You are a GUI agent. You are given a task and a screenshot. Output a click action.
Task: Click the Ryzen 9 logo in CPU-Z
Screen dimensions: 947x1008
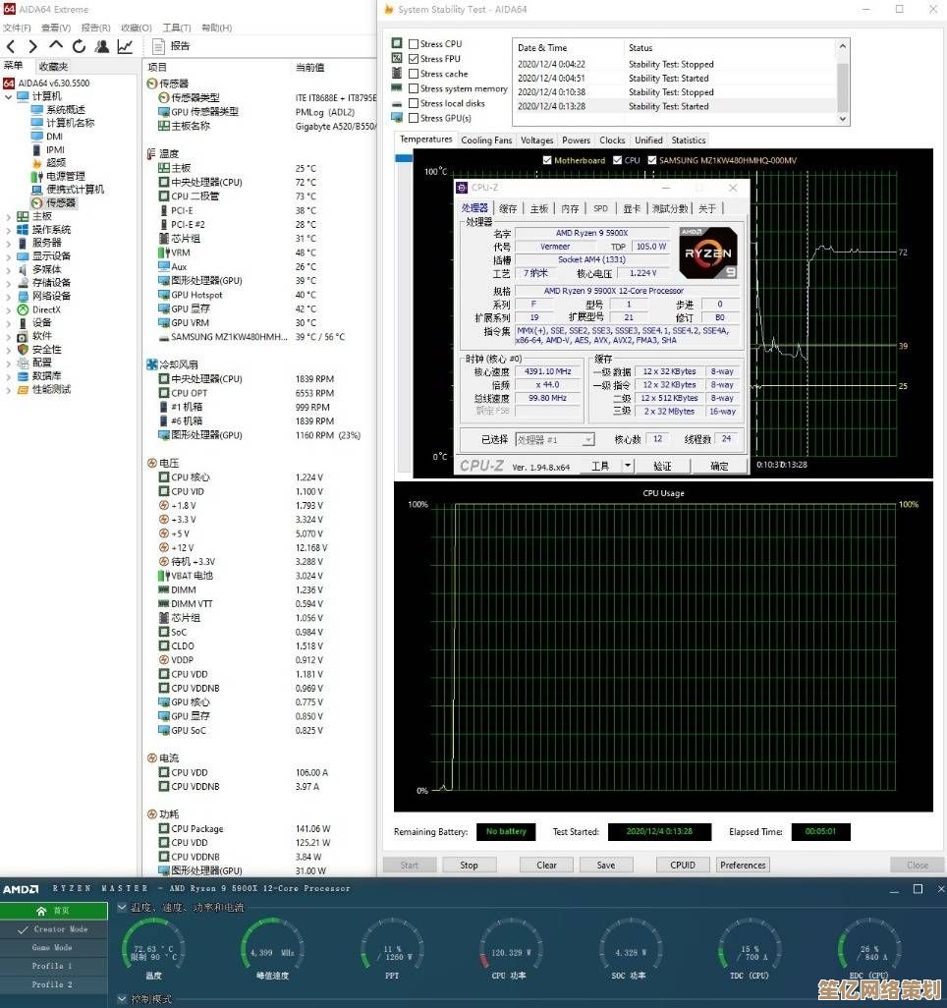pyautogui.click(x=708, y=252)
